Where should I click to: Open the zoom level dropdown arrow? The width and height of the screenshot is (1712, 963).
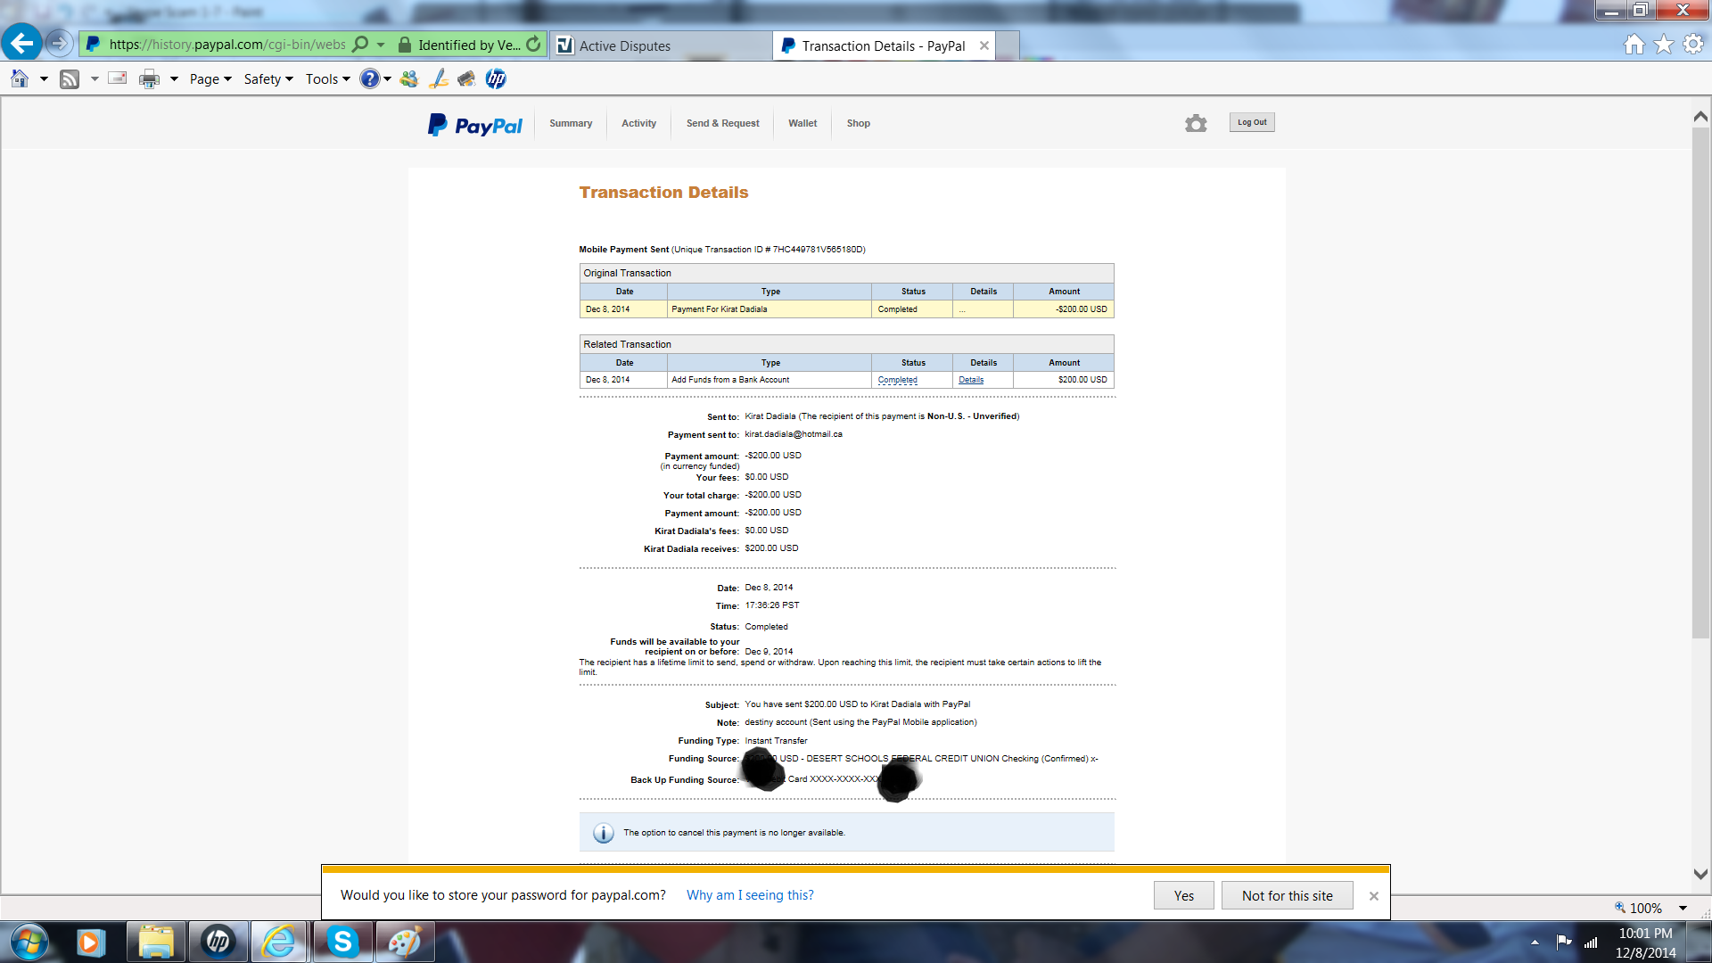(1683, 909)
